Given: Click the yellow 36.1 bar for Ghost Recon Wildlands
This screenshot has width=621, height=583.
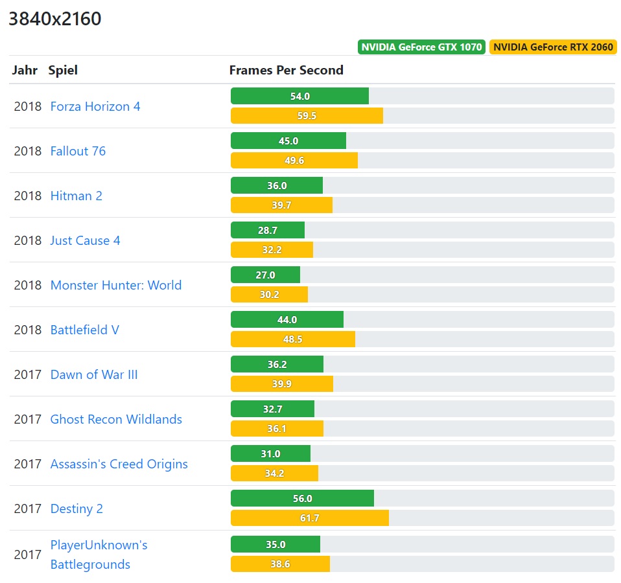Looking at the screenshot, I should tap(277, 429).
